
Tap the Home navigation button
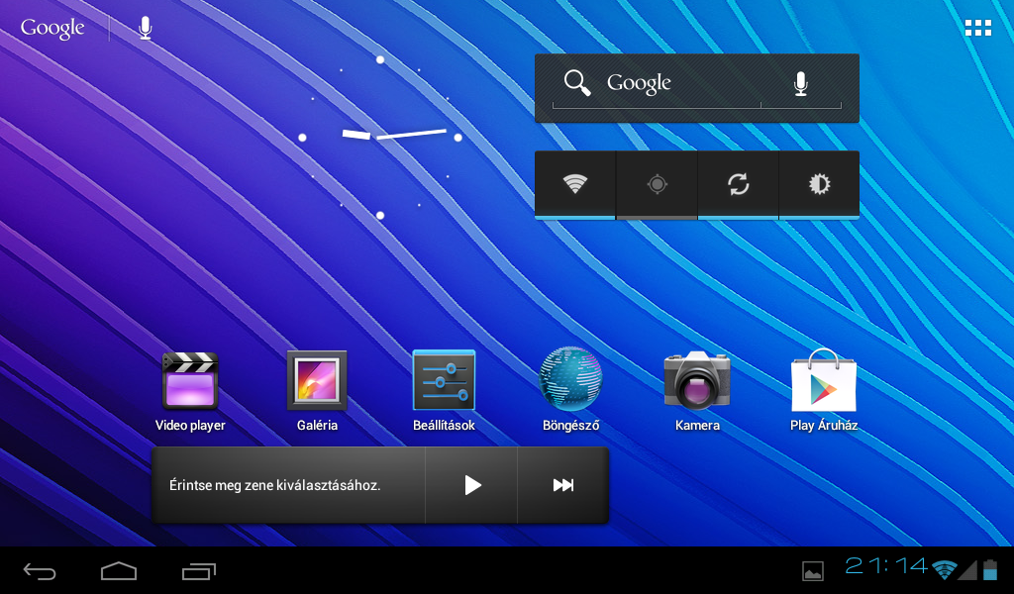point(119,571)
